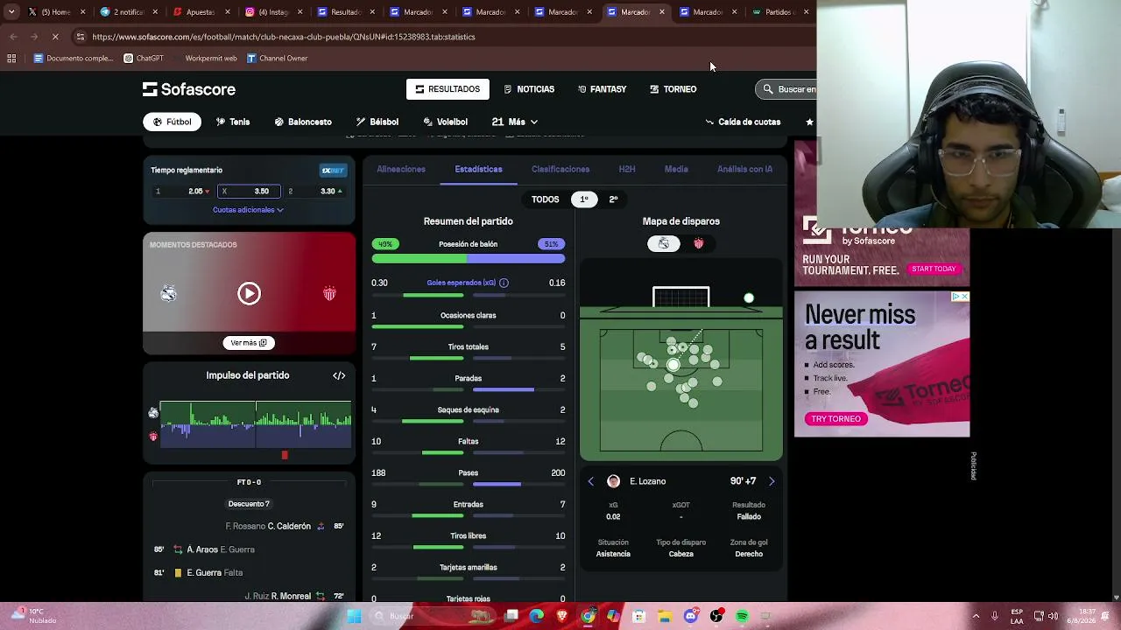Viewport: 1121px width, 630px height.
Task: Go to the previous shot arrow
Action: [590, 481]
